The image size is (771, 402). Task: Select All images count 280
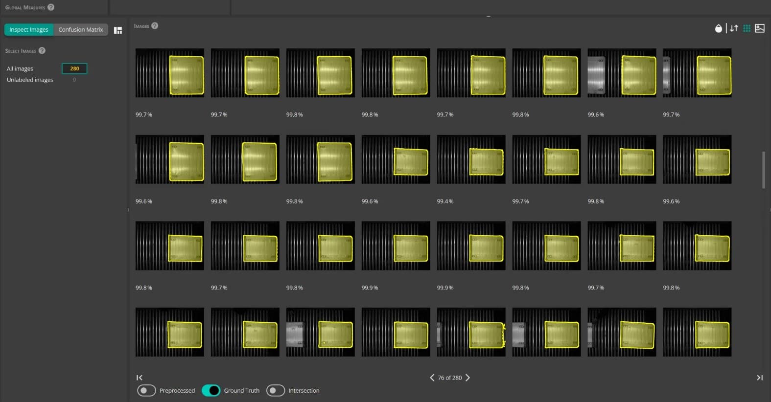pos(74,68)
